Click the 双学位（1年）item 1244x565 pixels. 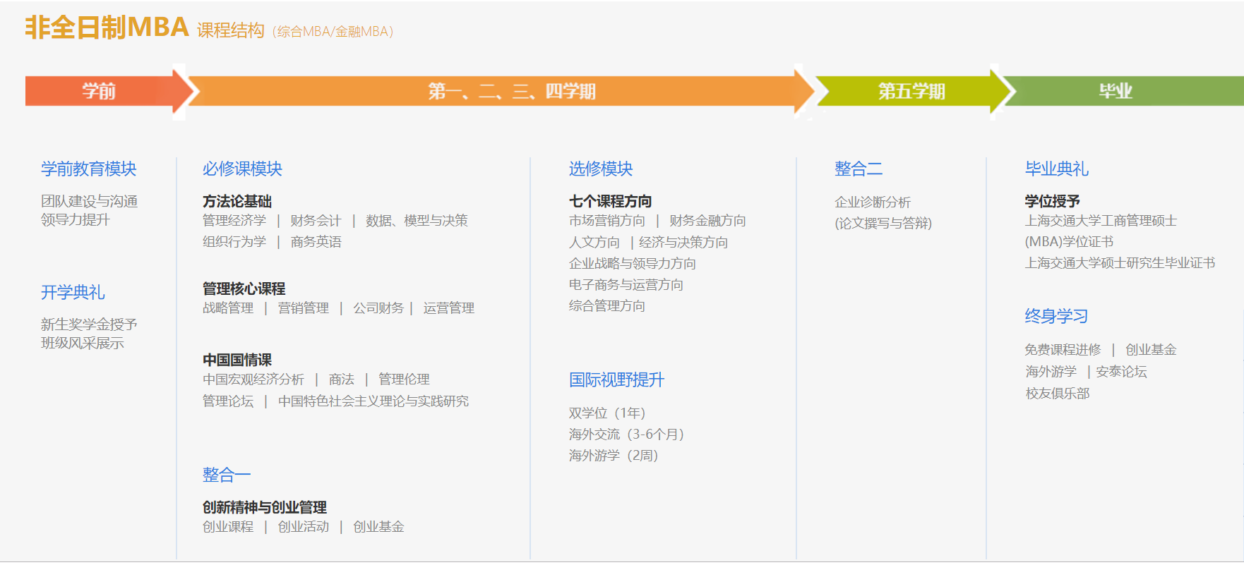tap(607, 413)
